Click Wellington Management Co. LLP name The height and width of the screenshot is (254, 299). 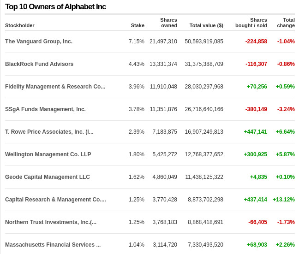[x=48, y=154]
